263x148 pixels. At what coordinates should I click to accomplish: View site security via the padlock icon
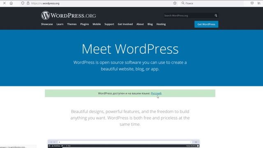[x=28, y=3]
